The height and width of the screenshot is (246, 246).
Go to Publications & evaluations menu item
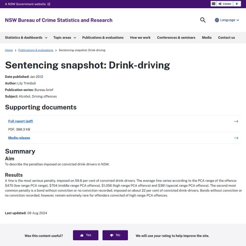tap(102, 38)
